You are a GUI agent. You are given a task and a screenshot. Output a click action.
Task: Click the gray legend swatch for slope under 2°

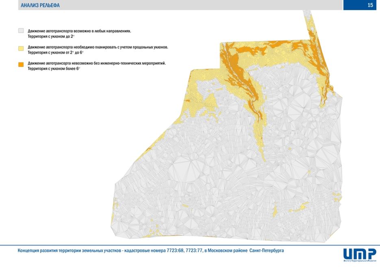pyautogui.click(x=21, y=31)
